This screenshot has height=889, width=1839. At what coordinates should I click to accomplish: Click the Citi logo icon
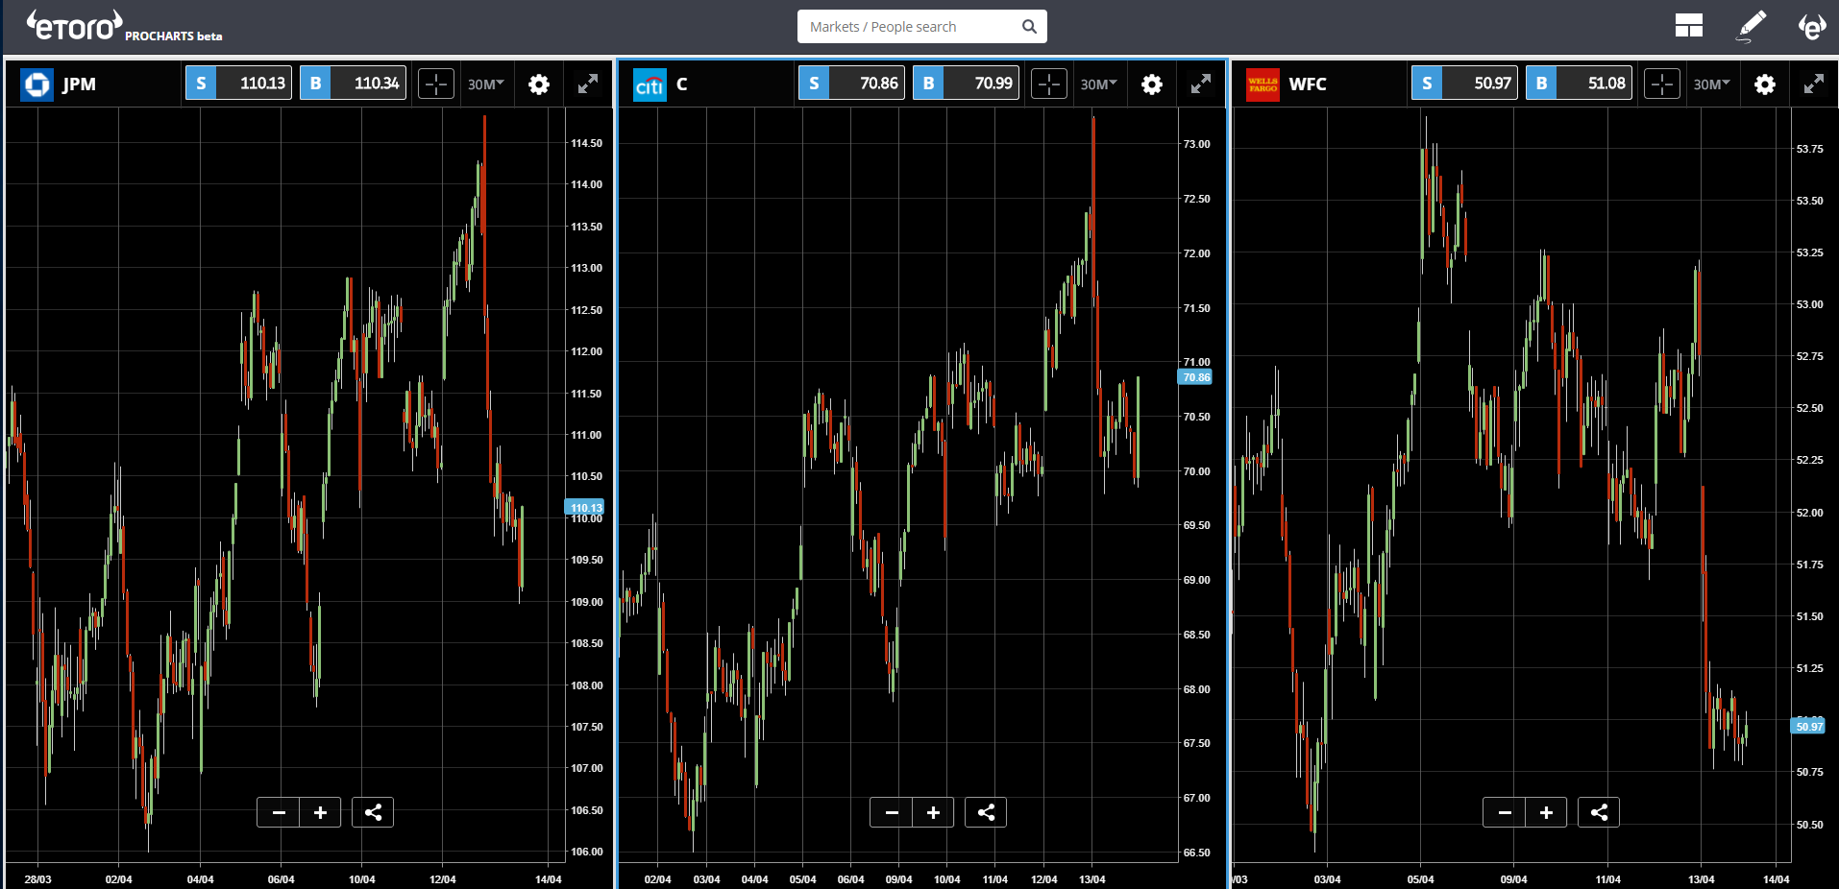[650, 84]
